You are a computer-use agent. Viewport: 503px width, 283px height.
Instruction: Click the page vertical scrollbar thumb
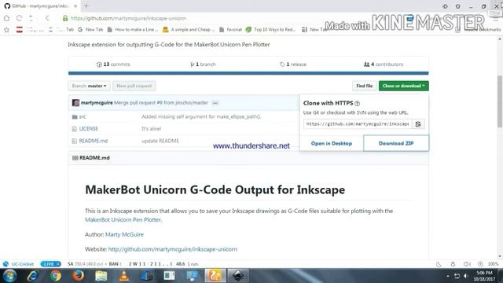pyautogui.click(x=500, y=101)
